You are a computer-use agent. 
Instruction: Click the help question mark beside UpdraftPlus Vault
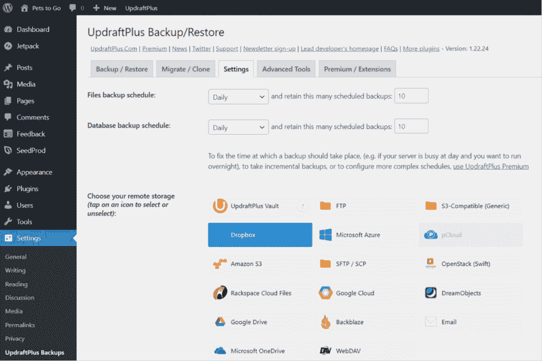click(303, 206)
